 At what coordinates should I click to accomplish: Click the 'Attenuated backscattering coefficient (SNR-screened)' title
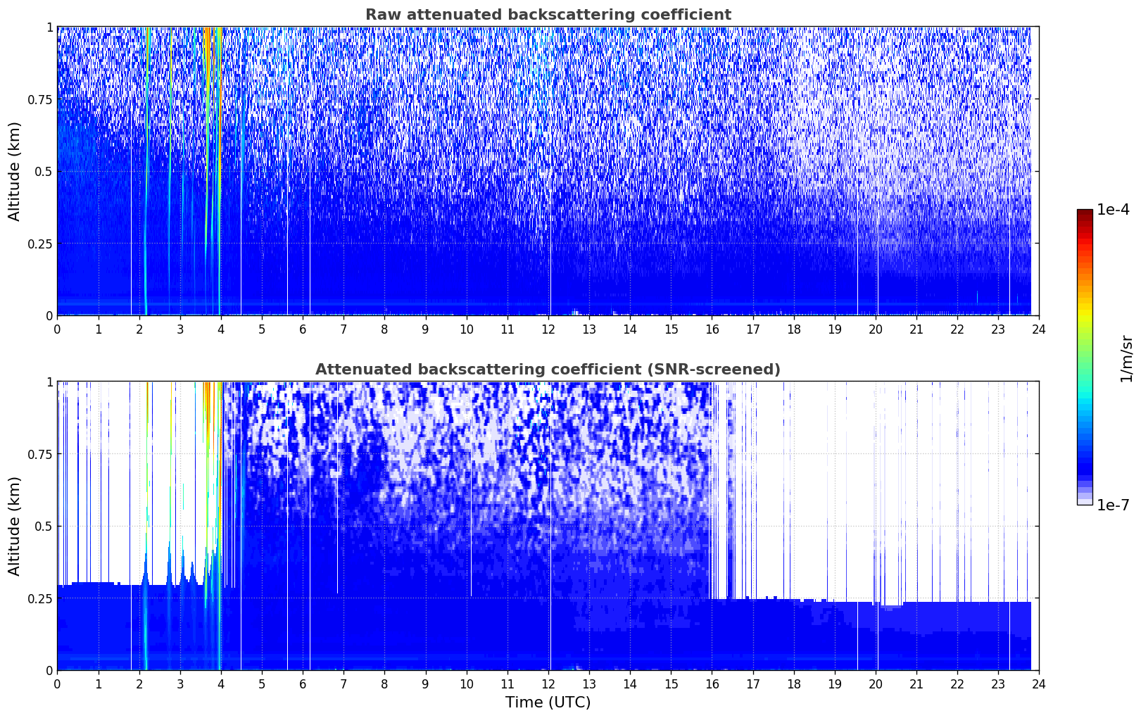click(x=548, y=370)
